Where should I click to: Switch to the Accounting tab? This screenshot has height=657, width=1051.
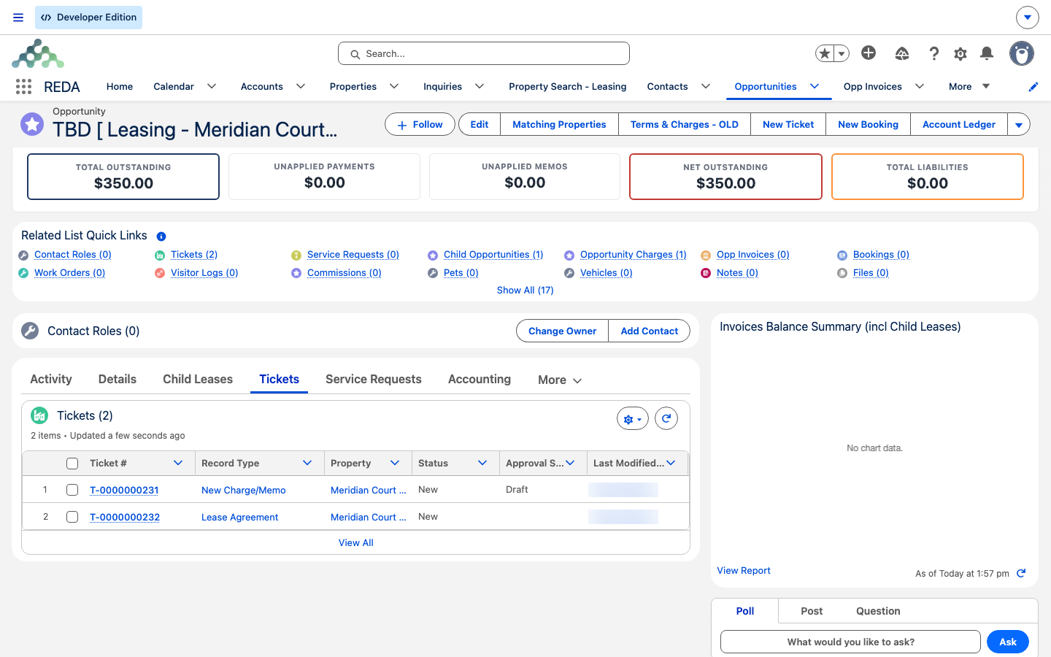(480, 379)
